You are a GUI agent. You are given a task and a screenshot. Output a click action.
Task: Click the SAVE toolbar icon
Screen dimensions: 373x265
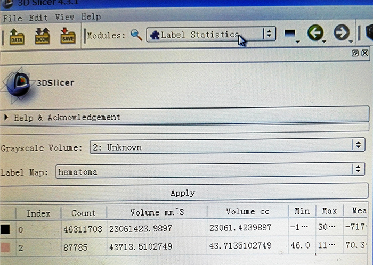point(68,36)
